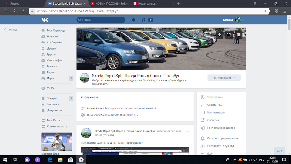Open Windows Start menu

pyautogui.click(x=5, y=160)
